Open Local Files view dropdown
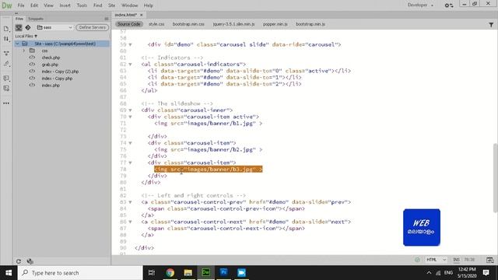 pos(26,37)
